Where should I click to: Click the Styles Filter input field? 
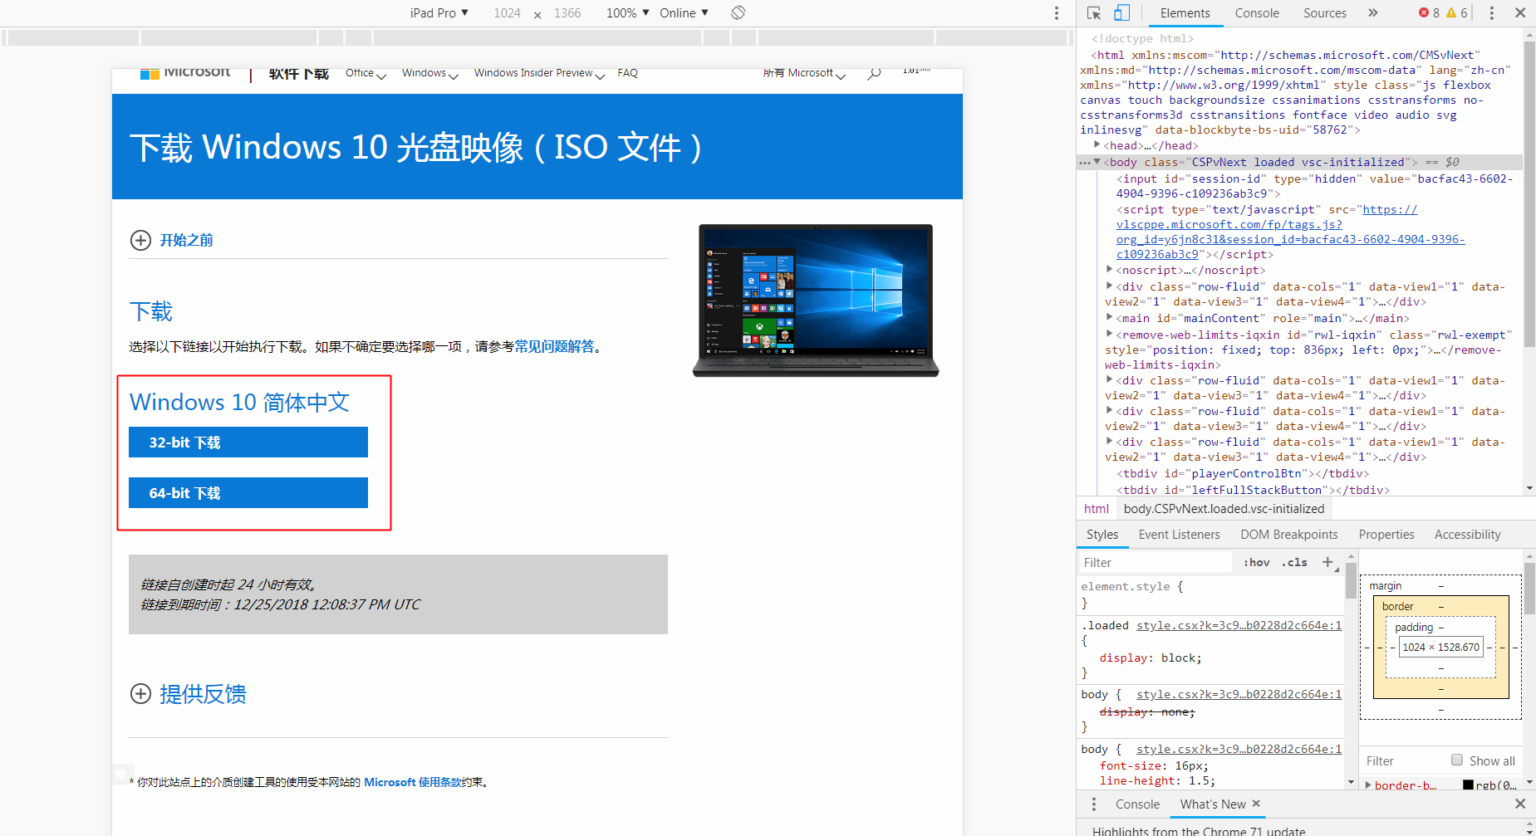point(1156,562)
